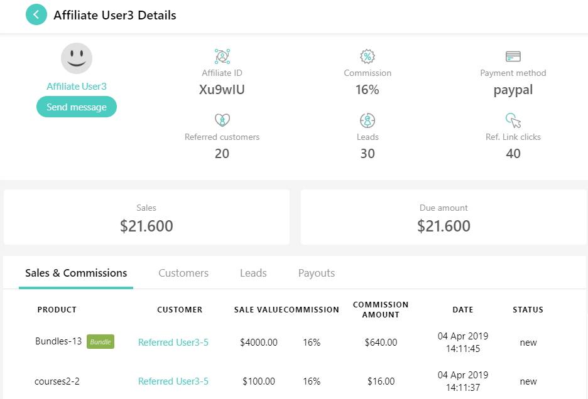Click the Leads person icon
Image resolution: width=588 pixels, height=399 pixels.
[x=367, y=120]
